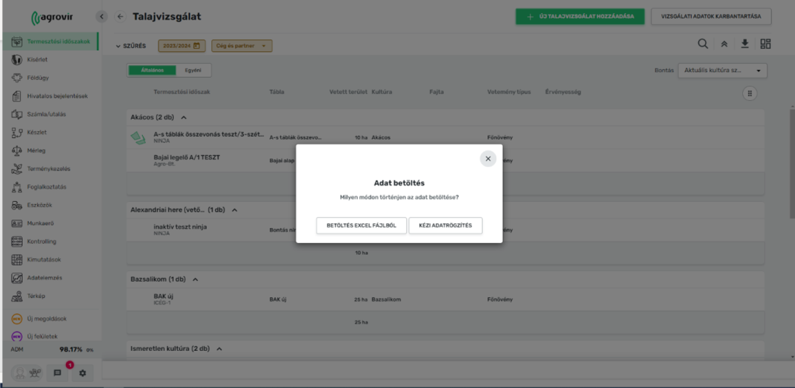Open the Aktuális kultúra breakdown dropdown

coord(722,71)
